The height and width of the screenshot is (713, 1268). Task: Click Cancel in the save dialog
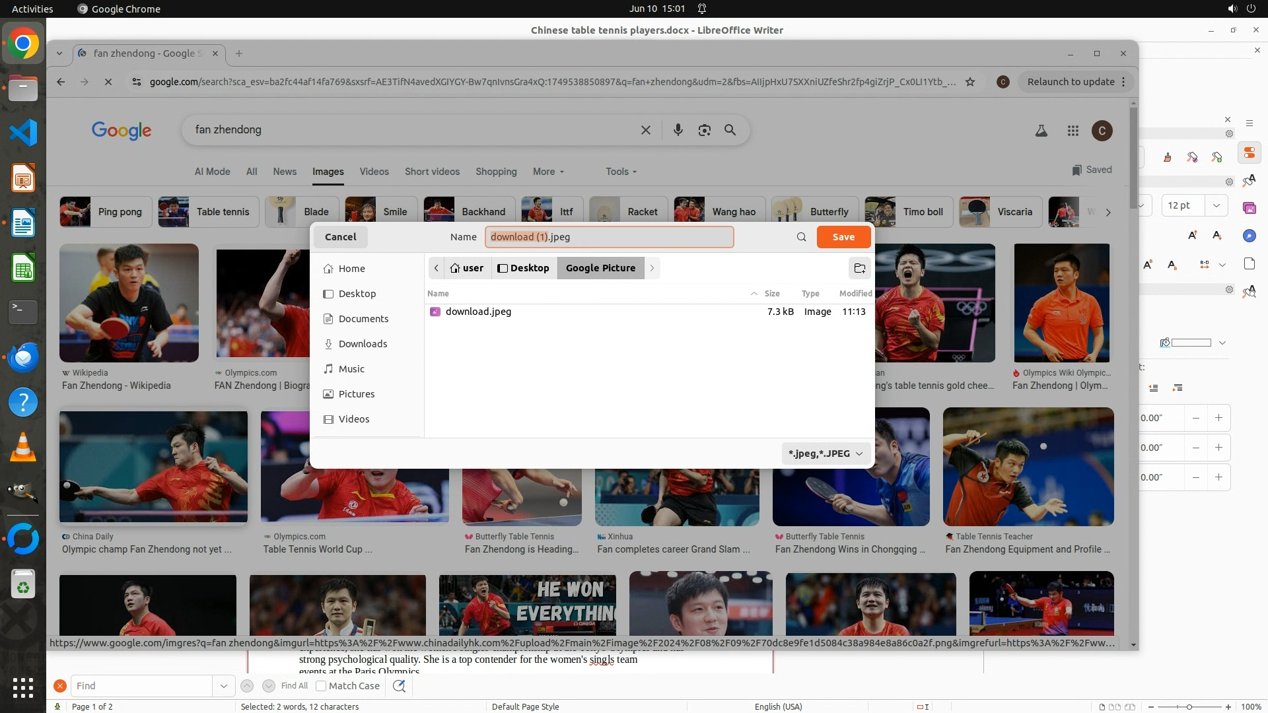point(340,237)
